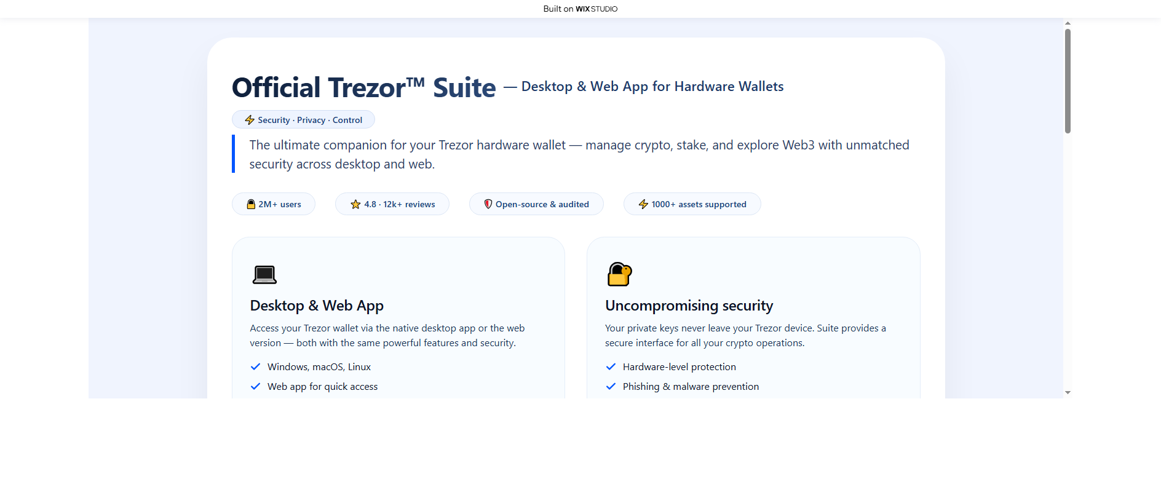Screen dimensions: 1161x503
Task: Click 'Desktop & Web App for Hardware Wallets' subtitle
Action: (652, 87)
